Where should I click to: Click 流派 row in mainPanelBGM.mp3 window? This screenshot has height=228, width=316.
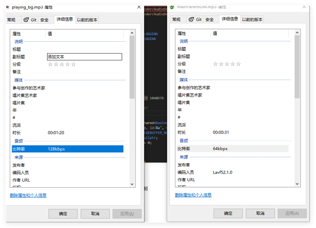pos(233,125)
